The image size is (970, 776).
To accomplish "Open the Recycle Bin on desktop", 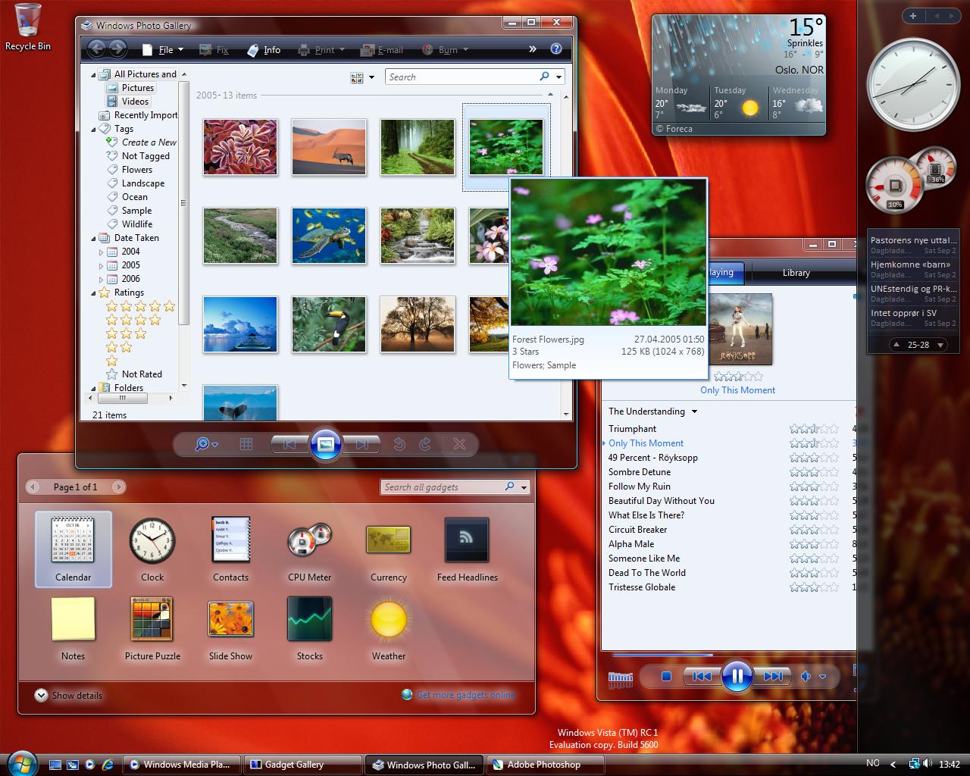I will click(x=28, y=27).
